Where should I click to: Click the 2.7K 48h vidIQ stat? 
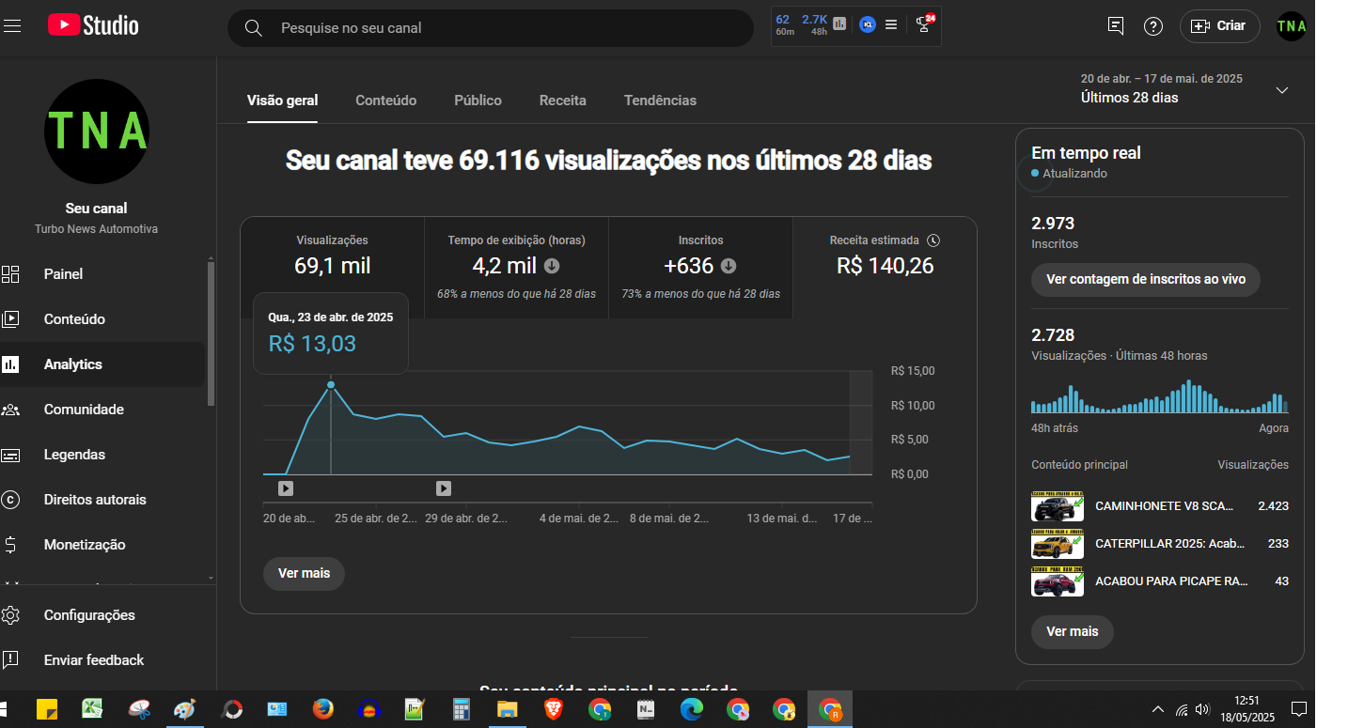click(x=814, y=24)
